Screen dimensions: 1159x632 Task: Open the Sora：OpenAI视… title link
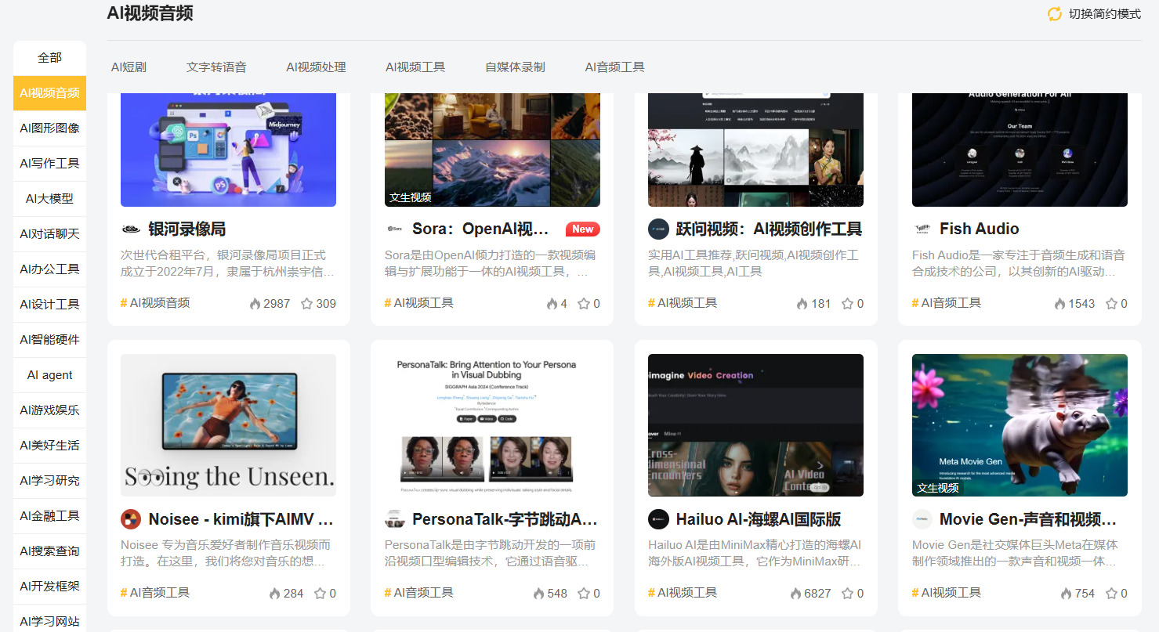(x=480, y=229)
